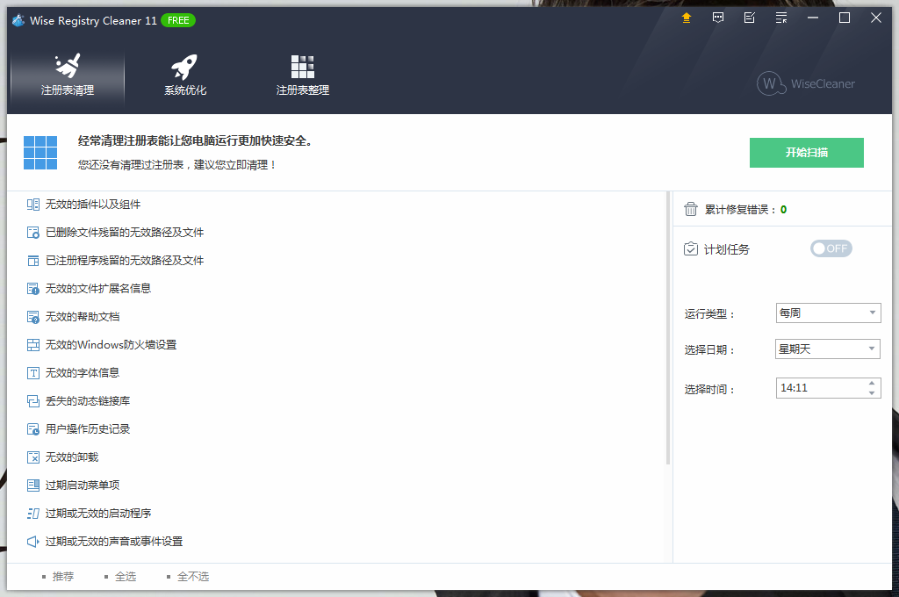Click the upgrade arrow icon in title bar
899x597 pixels.
click(x=687, y=18)
